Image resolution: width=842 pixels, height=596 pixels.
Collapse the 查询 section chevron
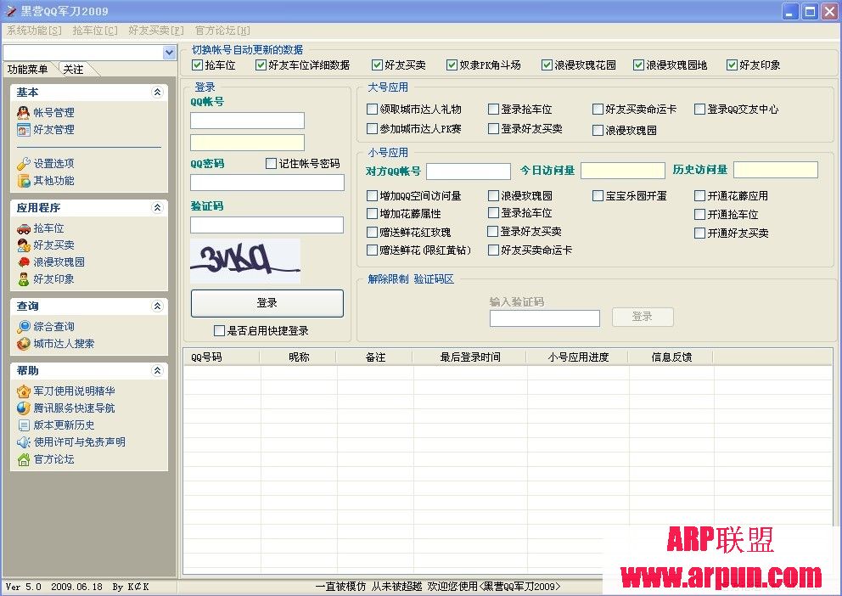(x=157, y=306)
